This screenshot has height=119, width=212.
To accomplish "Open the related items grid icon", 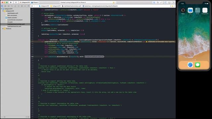I will (32, 6).
